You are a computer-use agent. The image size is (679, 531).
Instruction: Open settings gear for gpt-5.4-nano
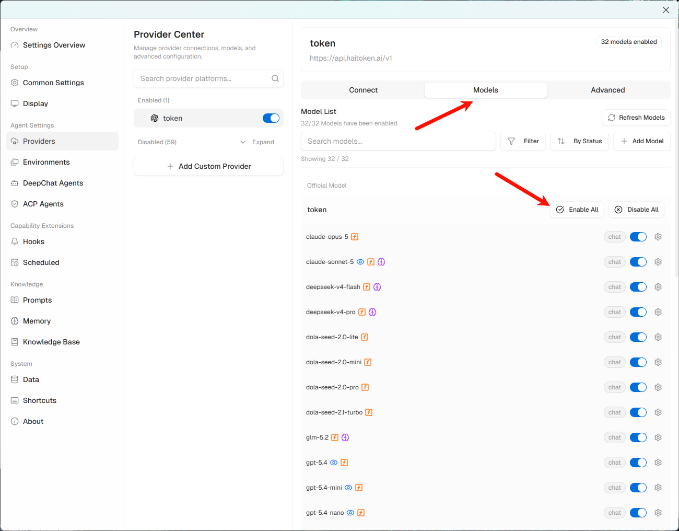click(x=658, y=513)
